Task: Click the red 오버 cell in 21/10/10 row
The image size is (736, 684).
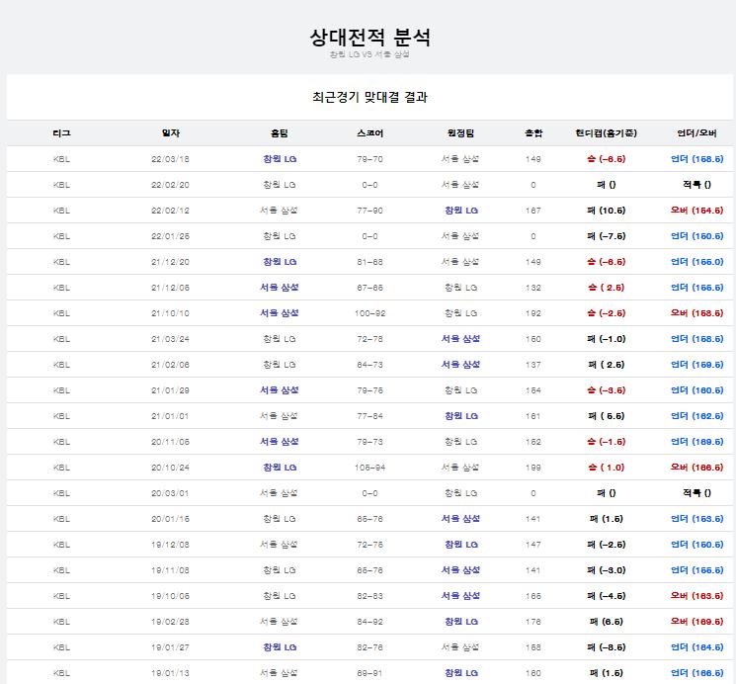Action: coord(696,313)
